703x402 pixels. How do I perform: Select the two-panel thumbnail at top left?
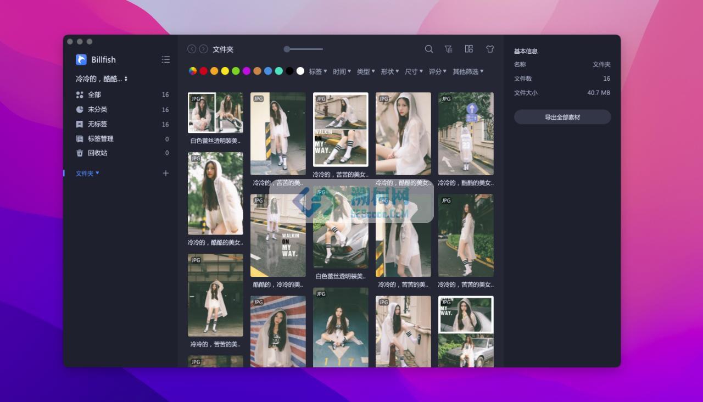pyautogui.click(x=215, y=113)
